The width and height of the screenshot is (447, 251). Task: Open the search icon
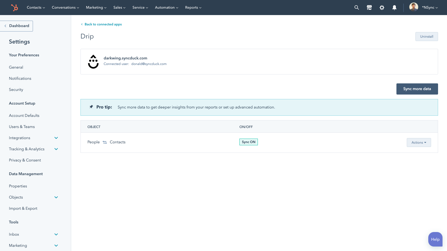(x=356, y=8)
